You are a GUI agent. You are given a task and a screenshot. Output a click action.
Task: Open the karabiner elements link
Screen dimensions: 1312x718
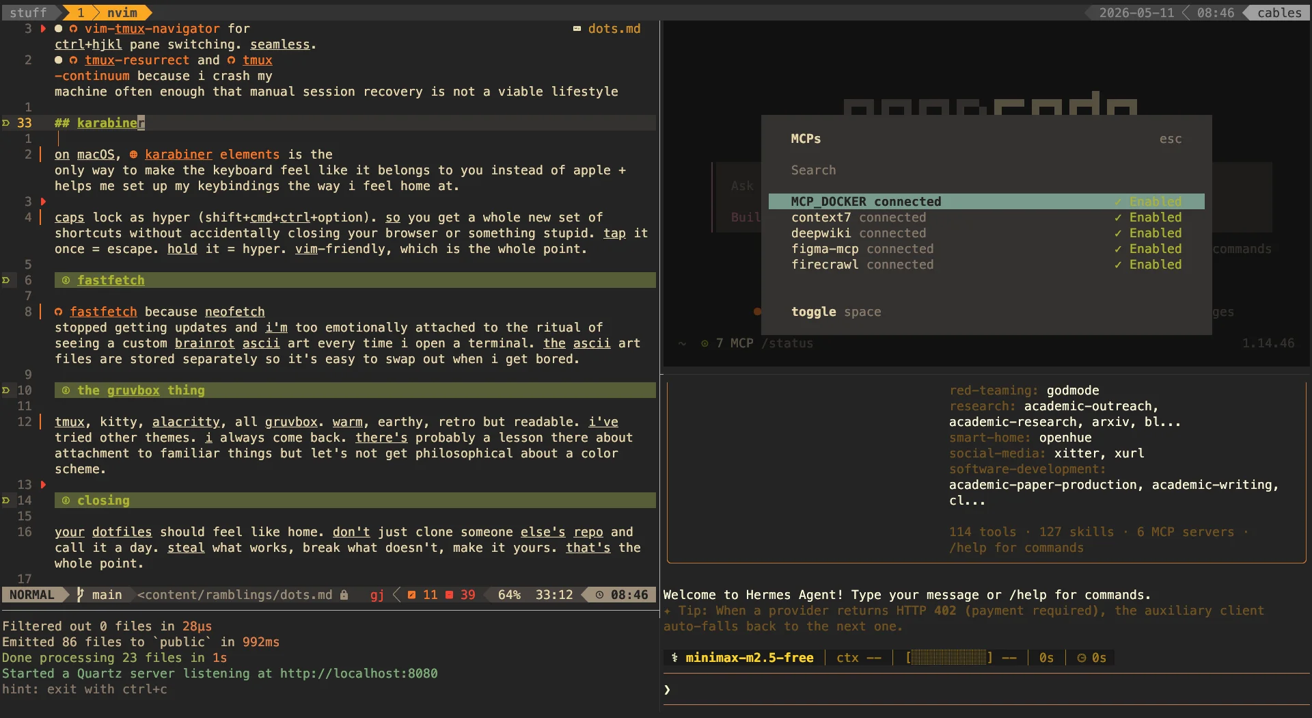[212, 155]
